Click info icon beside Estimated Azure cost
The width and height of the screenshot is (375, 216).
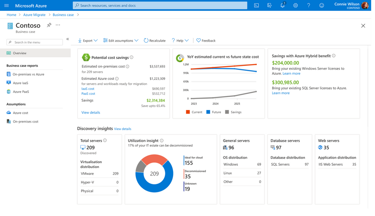pos(117,79)
